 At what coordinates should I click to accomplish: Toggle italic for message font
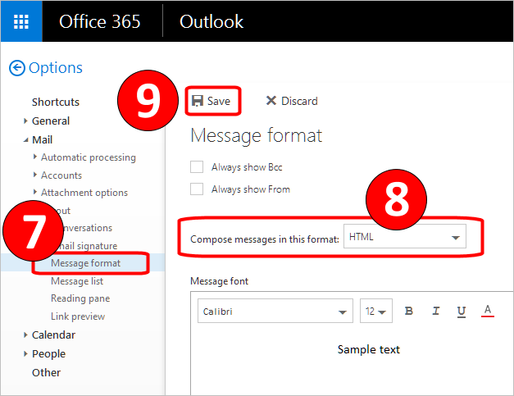(x=435, y=311)
